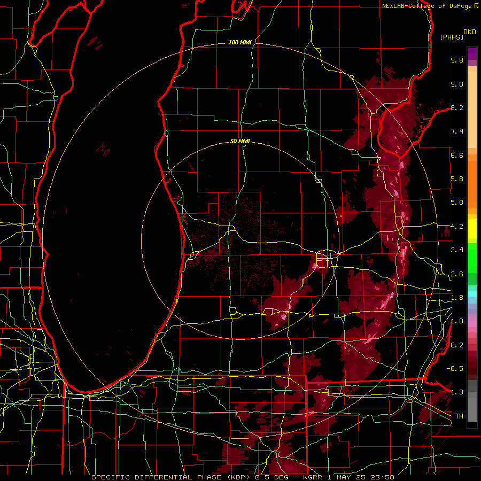Pick the purple top color bar segment

point(472,54)
